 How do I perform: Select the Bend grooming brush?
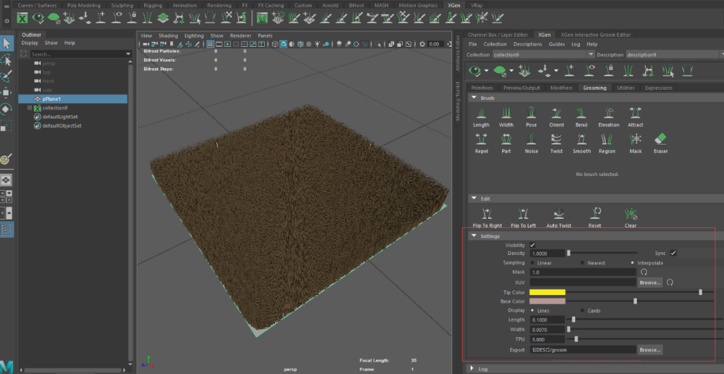tap(581, 112)
